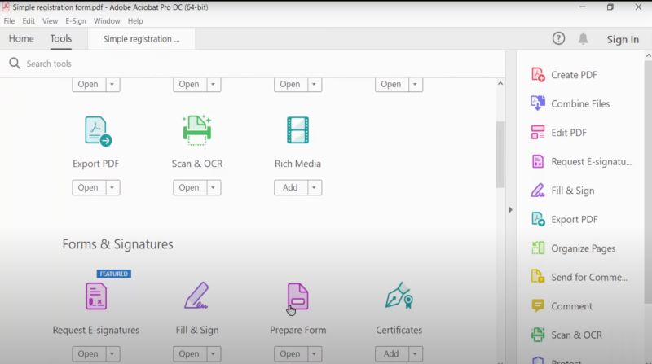652x364 pixels.
Task: Collapse the right tools pane arrow
Action: [510, 209]
